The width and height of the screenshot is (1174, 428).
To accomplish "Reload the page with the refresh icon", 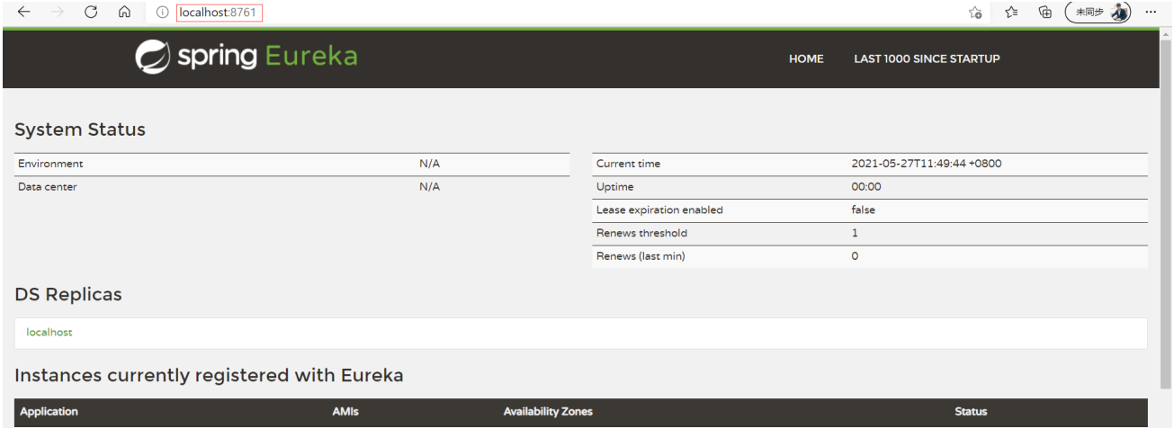I will pyautogui.click(x=92, y=13).
